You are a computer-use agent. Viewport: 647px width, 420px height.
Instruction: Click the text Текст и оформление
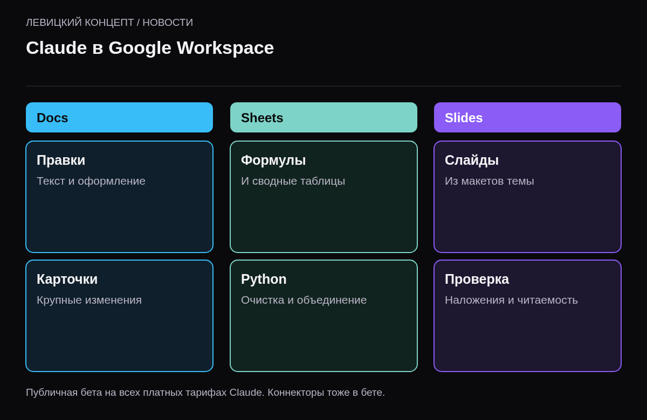(x=91, y=181)
